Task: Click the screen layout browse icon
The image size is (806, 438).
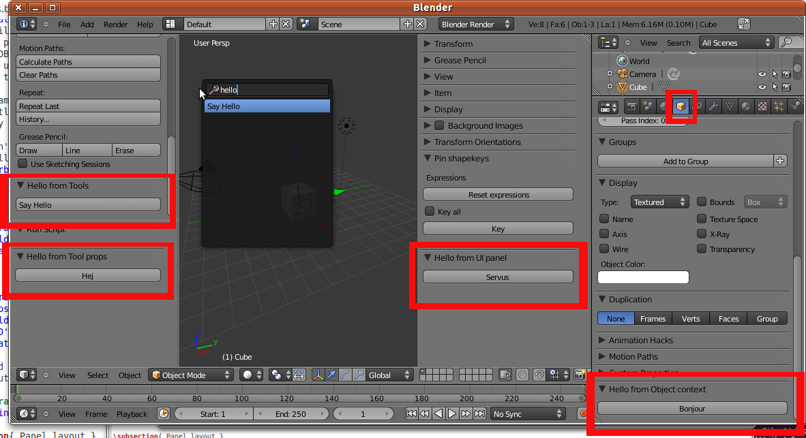Action: pyautogui.click(x=170, y=24)
